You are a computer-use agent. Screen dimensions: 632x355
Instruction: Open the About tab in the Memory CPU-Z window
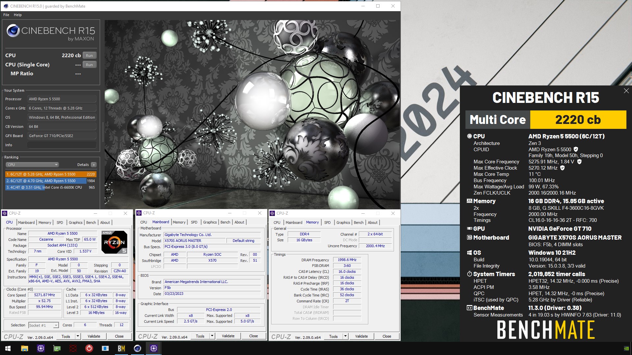(373, 223)
